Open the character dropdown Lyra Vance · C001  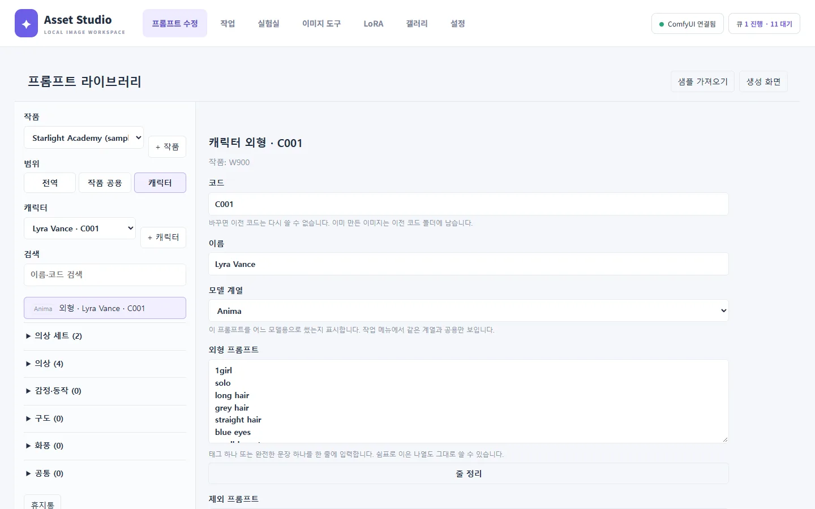coord(80,228)
